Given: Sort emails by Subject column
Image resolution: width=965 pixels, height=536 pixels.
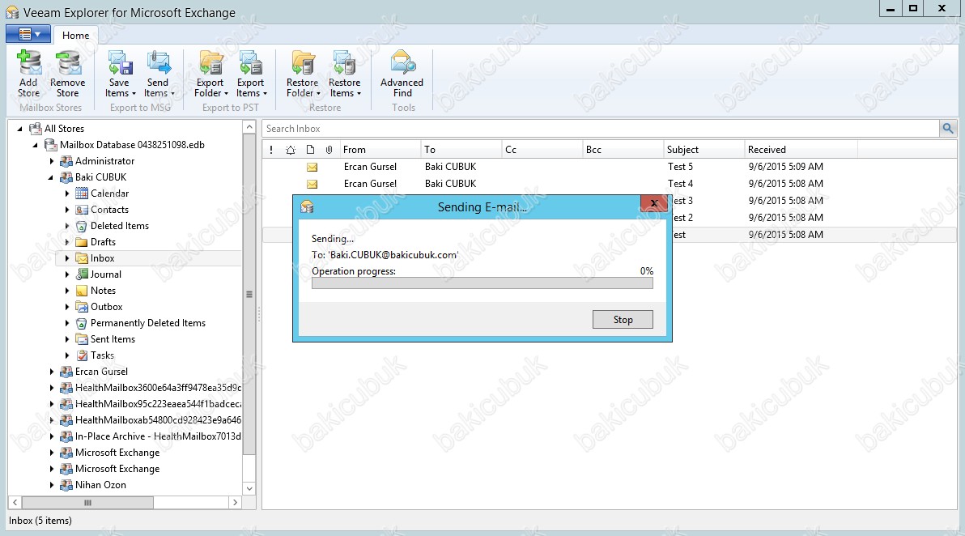Looking at the screenshot, I should coord(704,150).
